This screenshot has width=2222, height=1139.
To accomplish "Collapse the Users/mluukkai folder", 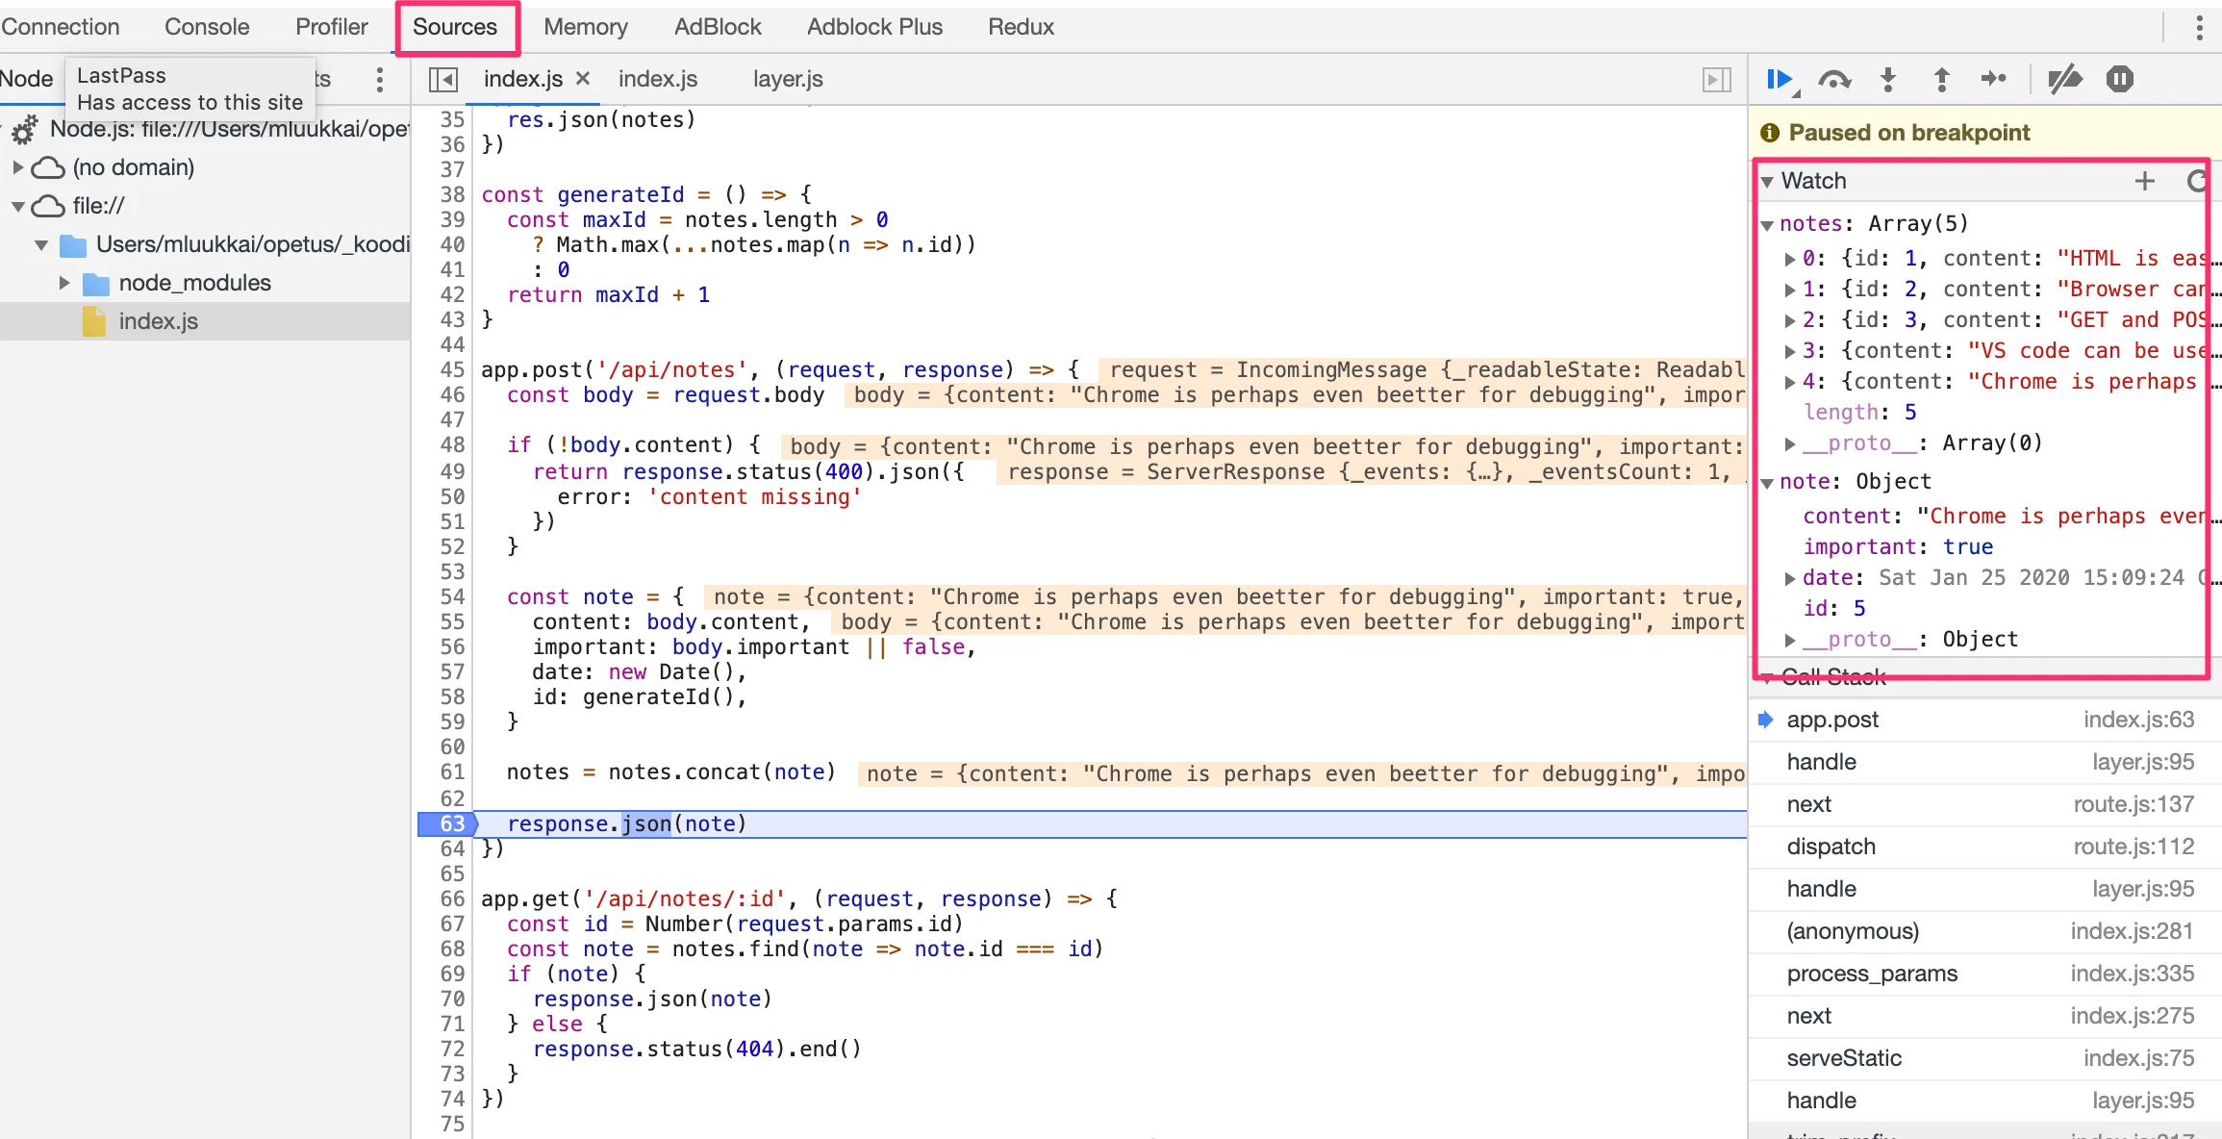I will tap(41, 244).
